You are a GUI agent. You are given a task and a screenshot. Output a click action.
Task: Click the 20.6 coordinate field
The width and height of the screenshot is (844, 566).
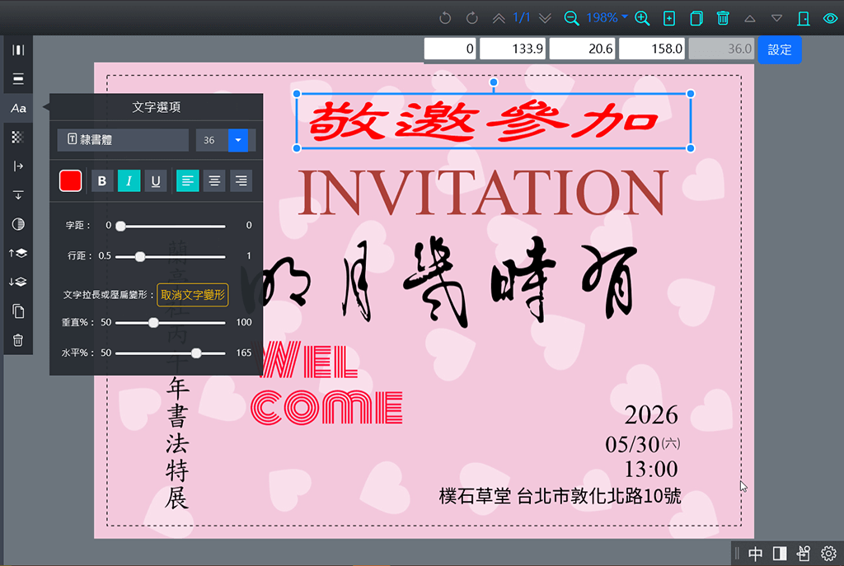point(583,49)
